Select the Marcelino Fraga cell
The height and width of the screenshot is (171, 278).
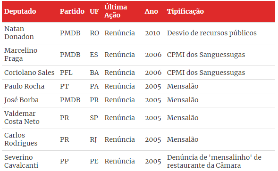pos(21,55)
